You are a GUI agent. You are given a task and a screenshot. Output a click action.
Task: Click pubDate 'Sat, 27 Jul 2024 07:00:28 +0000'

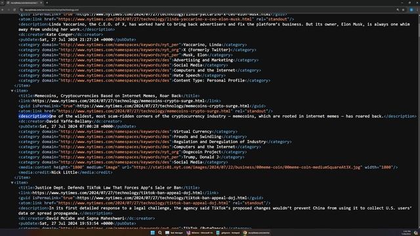pyautogui.click(x=76, y=127)
